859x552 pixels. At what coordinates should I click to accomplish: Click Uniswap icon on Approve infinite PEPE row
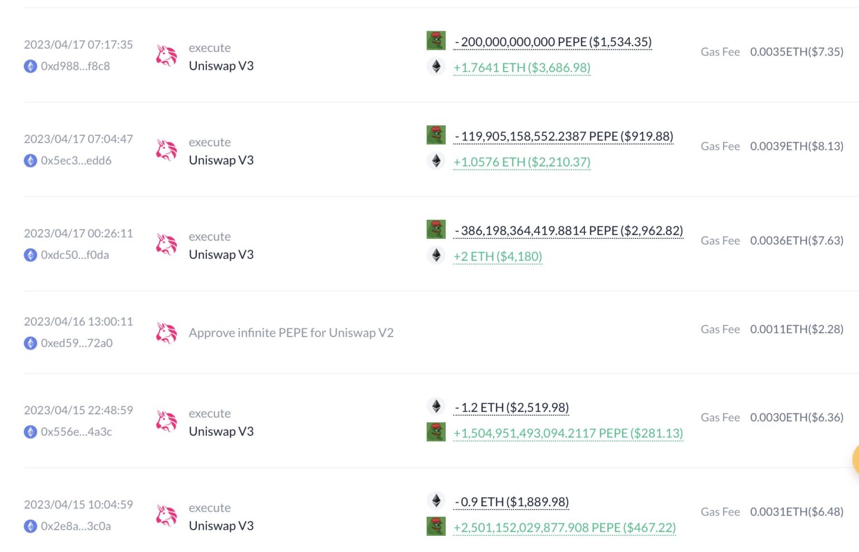point(166,333)
